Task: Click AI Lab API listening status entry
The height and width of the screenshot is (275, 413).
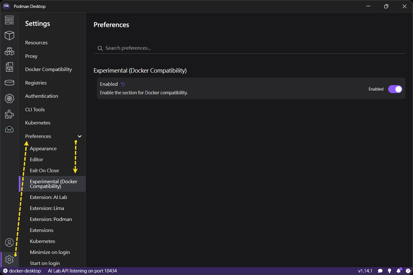Action: [x=82, y=271]
